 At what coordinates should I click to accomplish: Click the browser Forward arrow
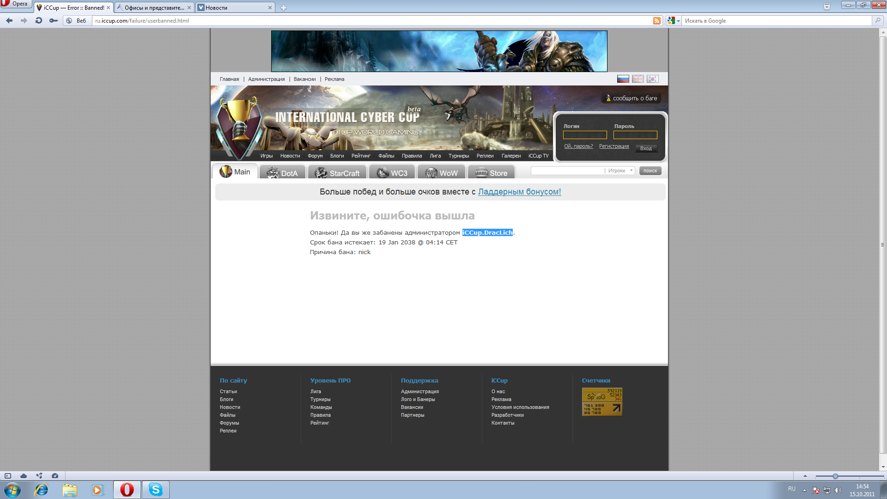click(24, 20)
